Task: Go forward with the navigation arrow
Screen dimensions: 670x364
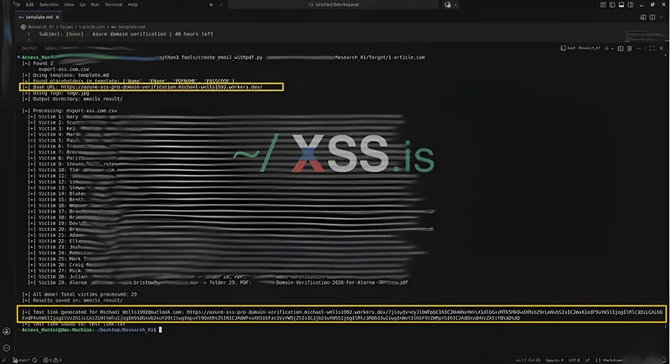Action: (x=221, y=5)
